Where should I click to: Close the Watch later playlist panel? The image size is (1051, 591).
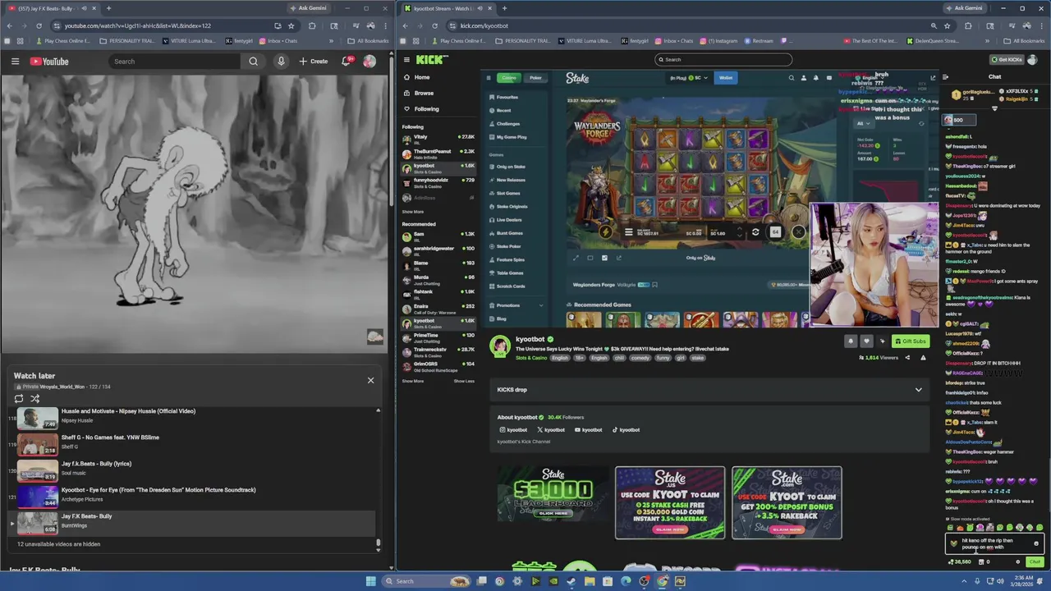point(370,380)
